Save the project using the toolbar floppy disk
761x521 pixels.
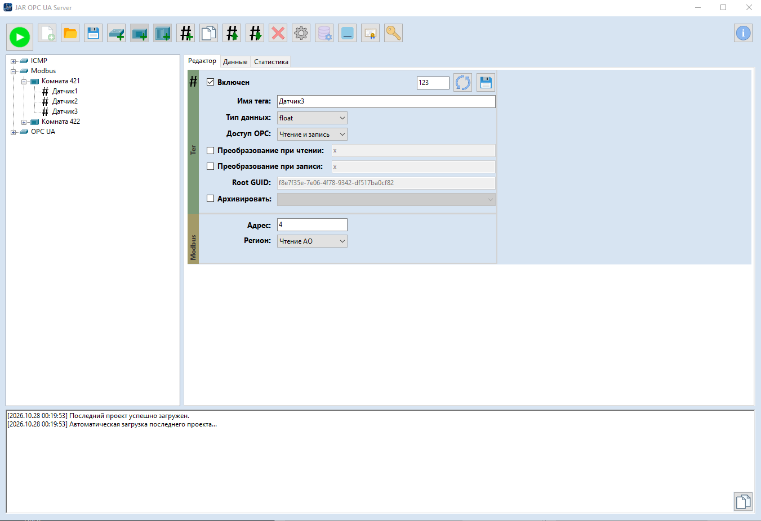[x=94, y=33]
